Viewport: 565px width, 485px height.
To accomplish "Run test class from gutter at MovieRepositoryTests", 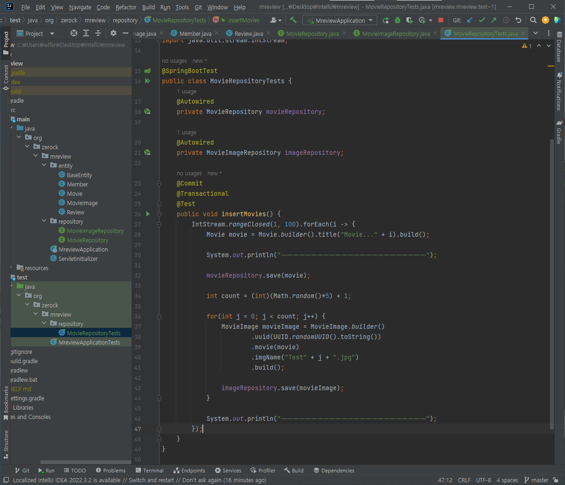I will [147, 81].
